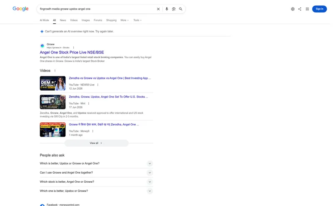Click View all videos button
This screenshot has height=206, width=333.
pyautogui.click(x=97, y=143)
